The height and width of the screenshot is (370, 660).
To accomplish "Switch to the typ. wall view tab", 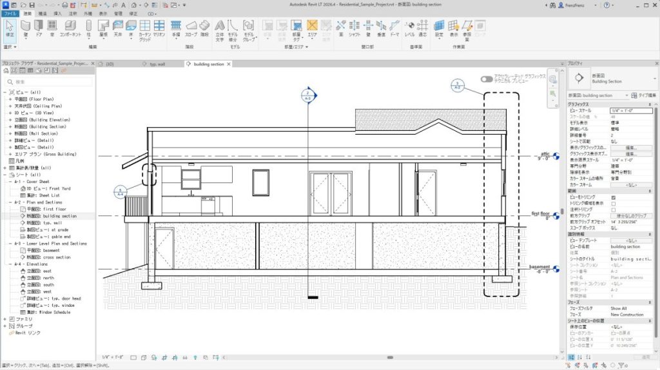I will [157, 64].
